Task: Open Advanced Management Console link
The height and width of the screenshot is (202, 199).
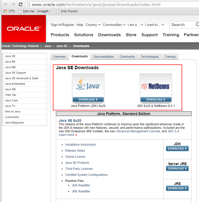Action: click(138, 131)
